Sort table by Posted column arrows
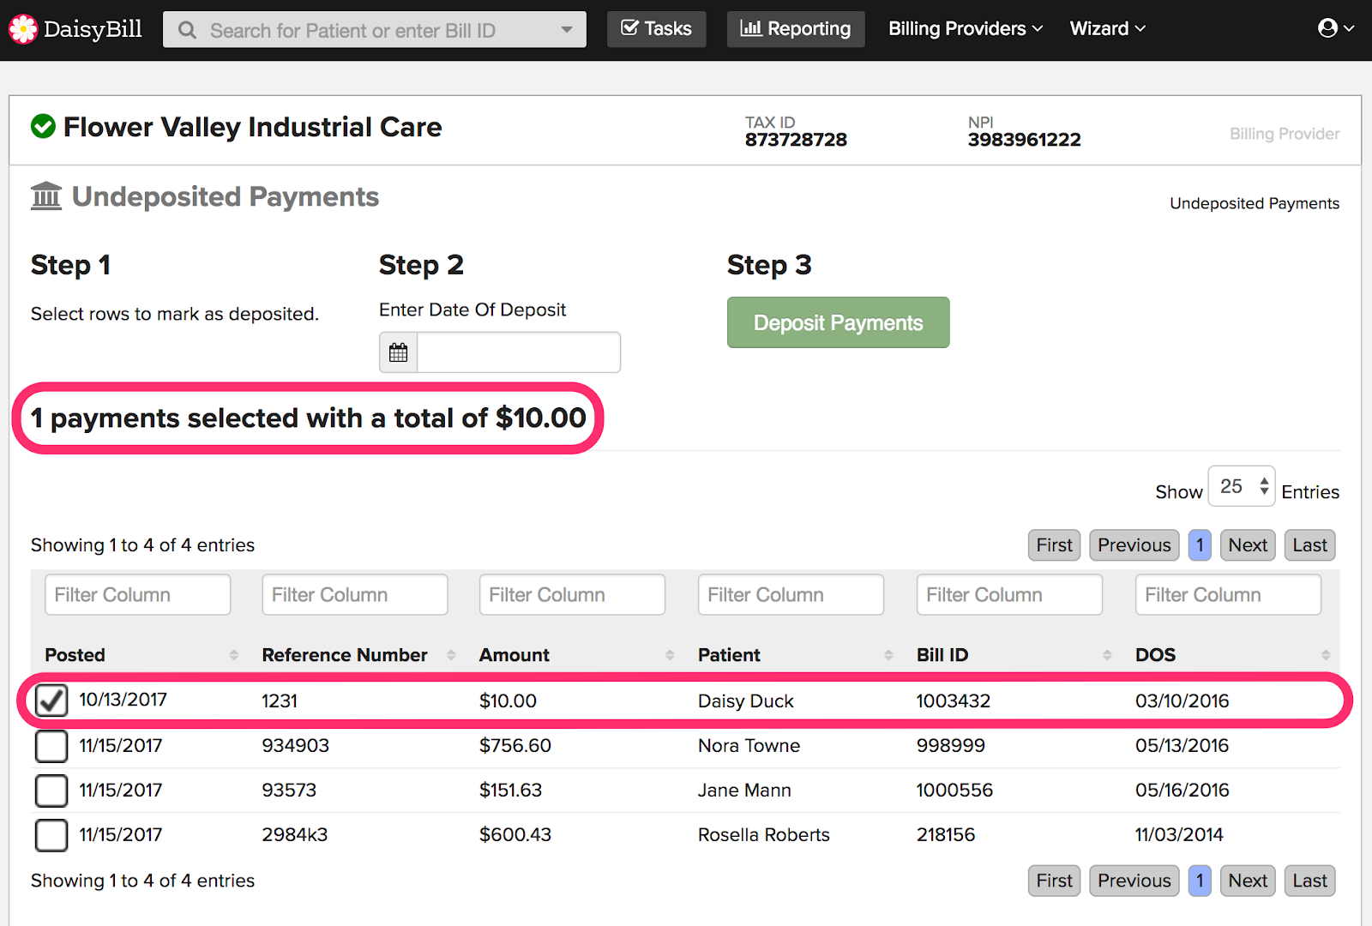The height and width of the screenshot is (926, 1372). pos(234,655)
